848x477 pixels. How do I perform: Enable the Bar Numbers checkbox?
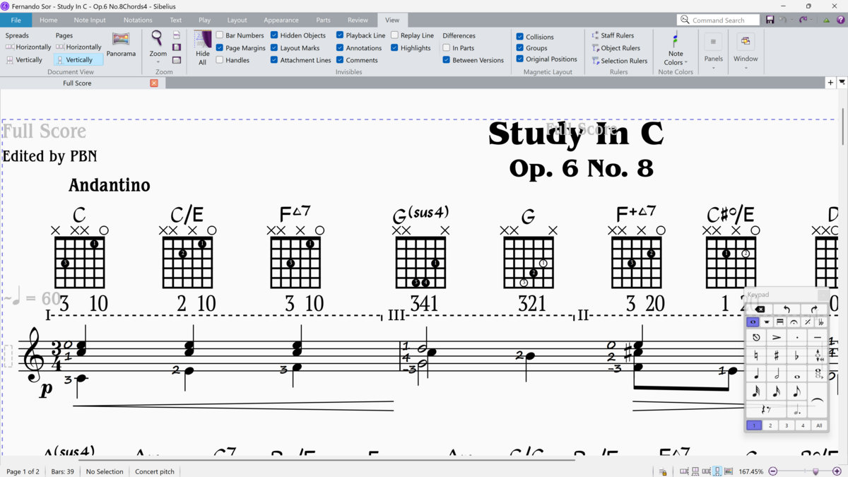point(220,35)
